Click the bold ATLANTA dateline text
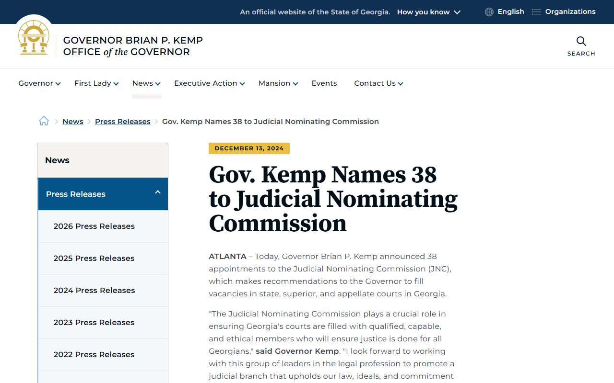This screenshot has width=614, height=383. point(227,256)
